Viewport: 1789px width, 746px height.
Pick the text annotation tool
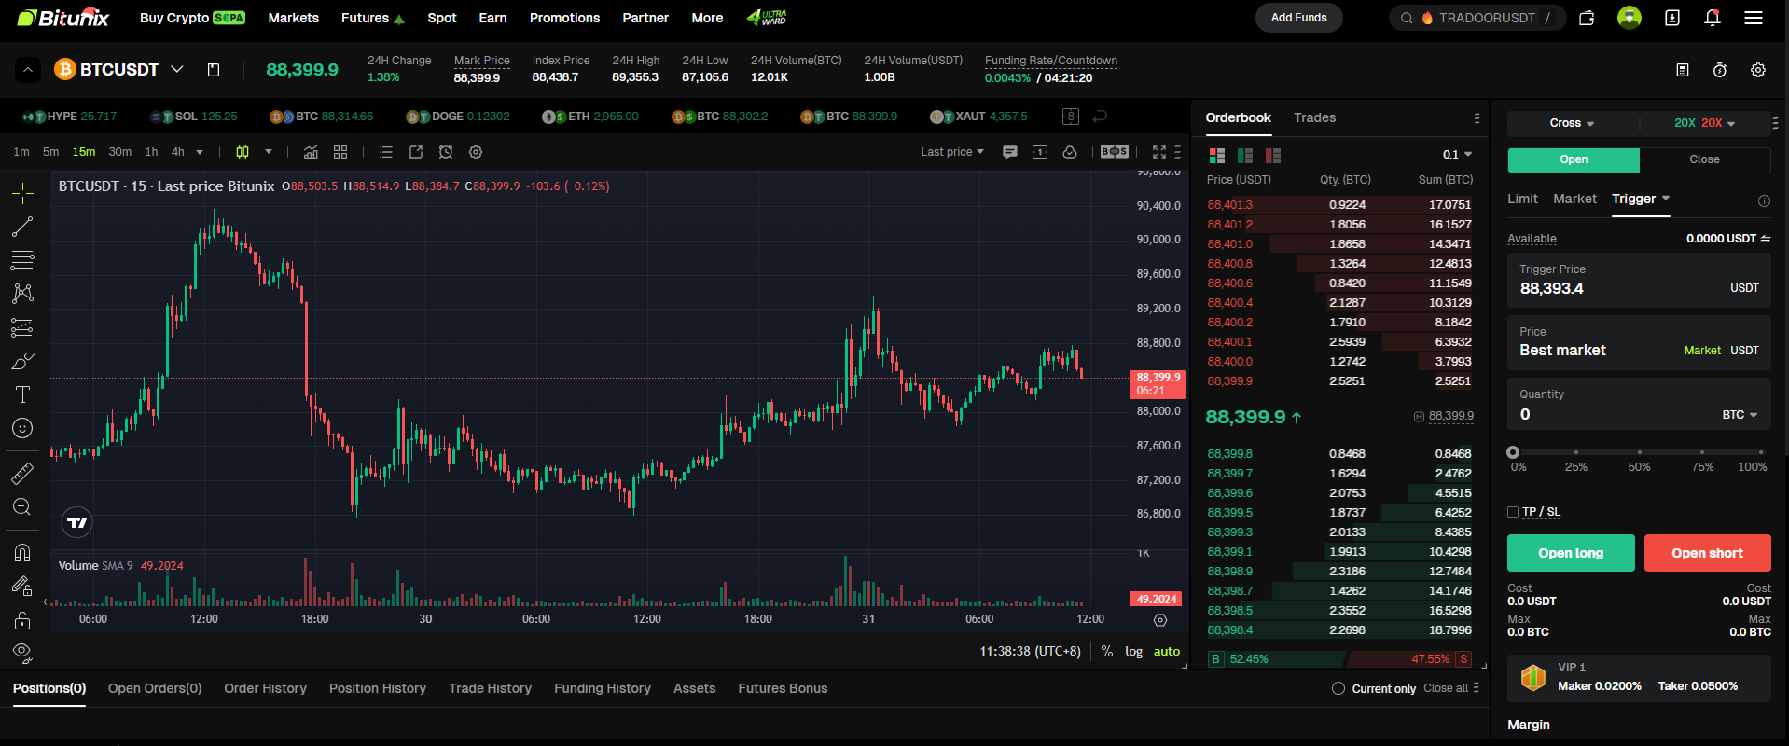pos(22,394)
